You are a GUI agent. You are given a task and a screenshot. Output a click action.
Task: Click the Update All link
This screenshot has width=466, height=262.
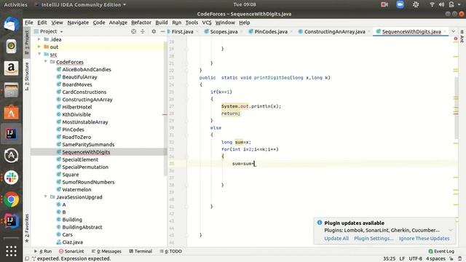336,239
